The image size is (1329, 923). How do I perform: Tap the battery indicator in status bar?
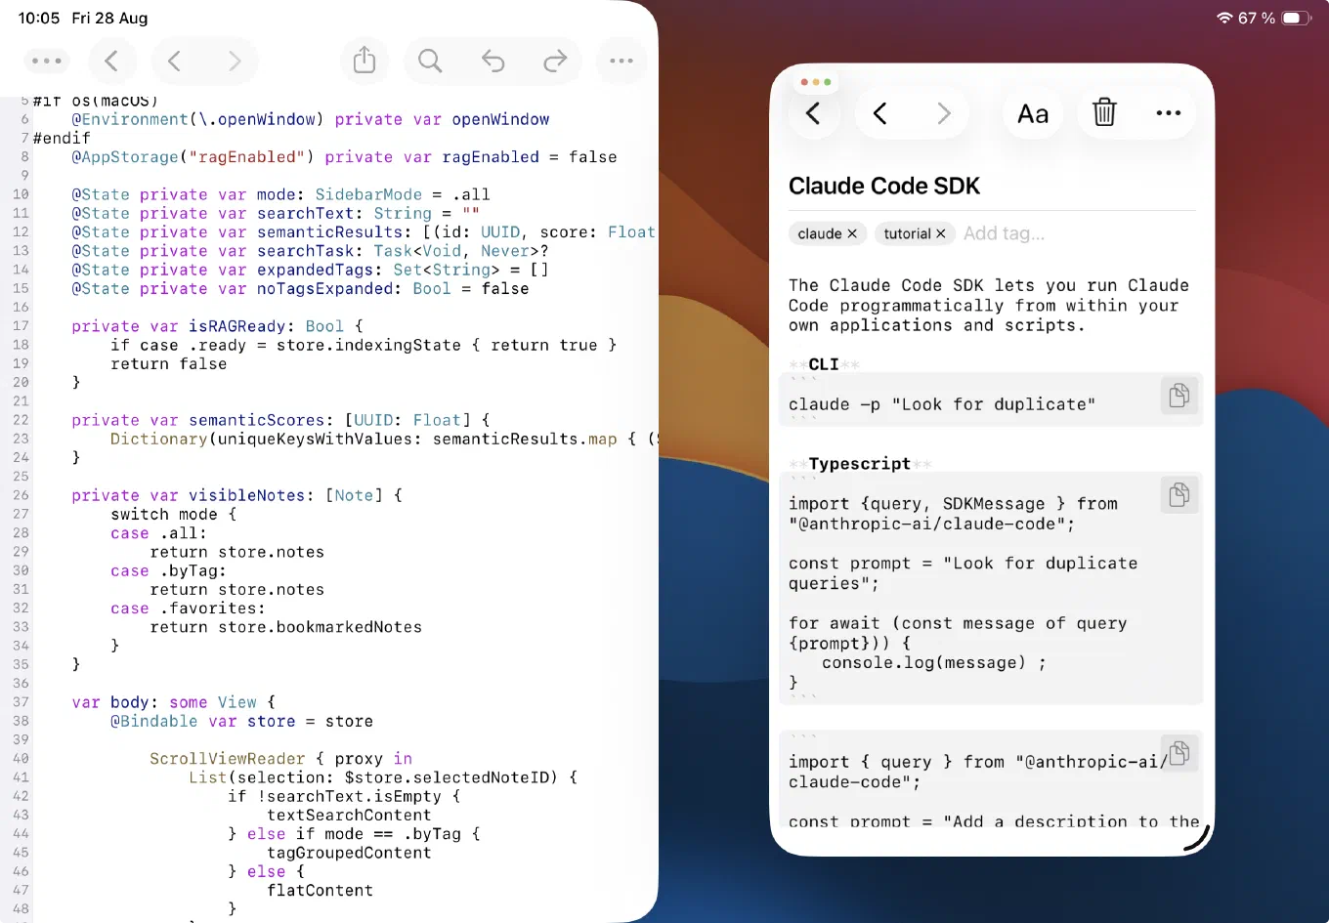(x=1296, y=18)
